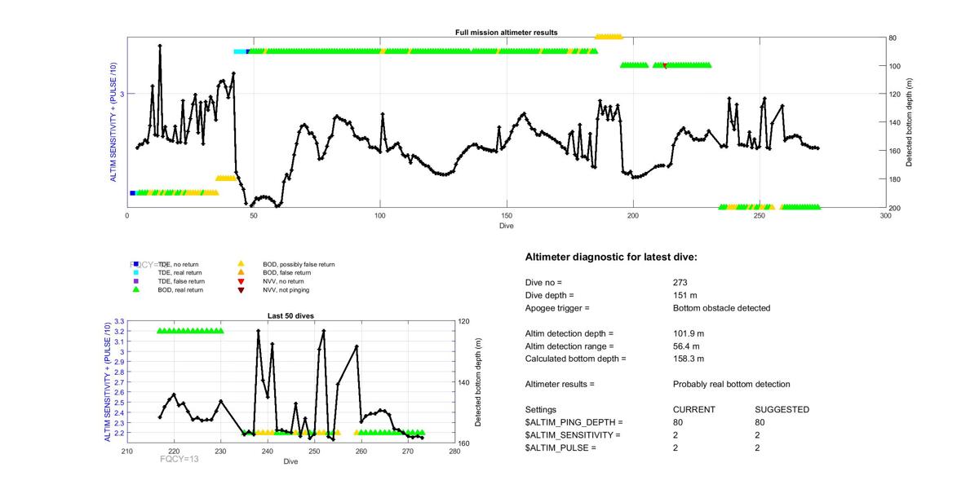Click the x-axis tick 150 on the full mission plot
Viewport: 979px width, 498px height.
[x=507, y=216]
